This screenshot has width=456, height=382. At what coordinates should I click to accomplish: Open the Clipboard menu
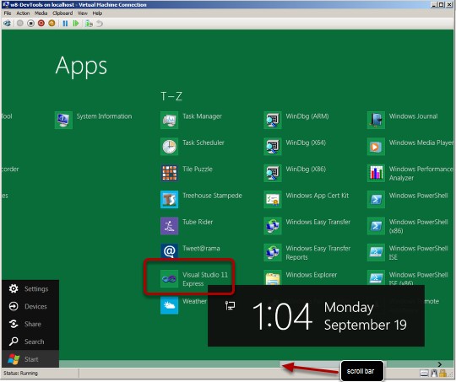point(62,13)
